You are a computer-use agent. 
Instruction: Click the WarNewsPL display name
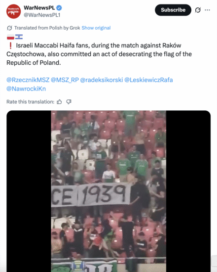(x=39, y=8)
